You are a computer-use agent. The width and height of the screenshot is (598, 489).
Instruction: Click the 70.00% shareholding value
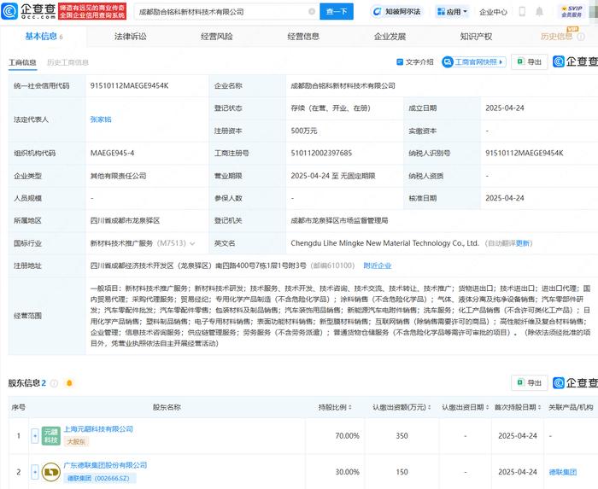[x=347, y=436]
